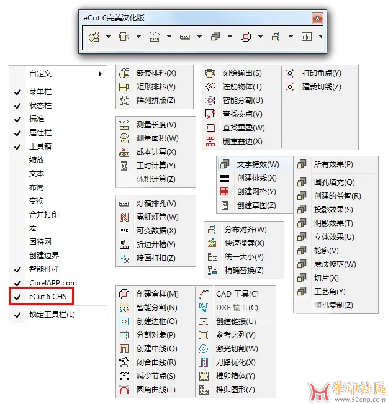The image size is (388, 404).
Task: Open dropdown arrow beside the nesting icon
Action: pyautogui.click(x=108, y=37)
